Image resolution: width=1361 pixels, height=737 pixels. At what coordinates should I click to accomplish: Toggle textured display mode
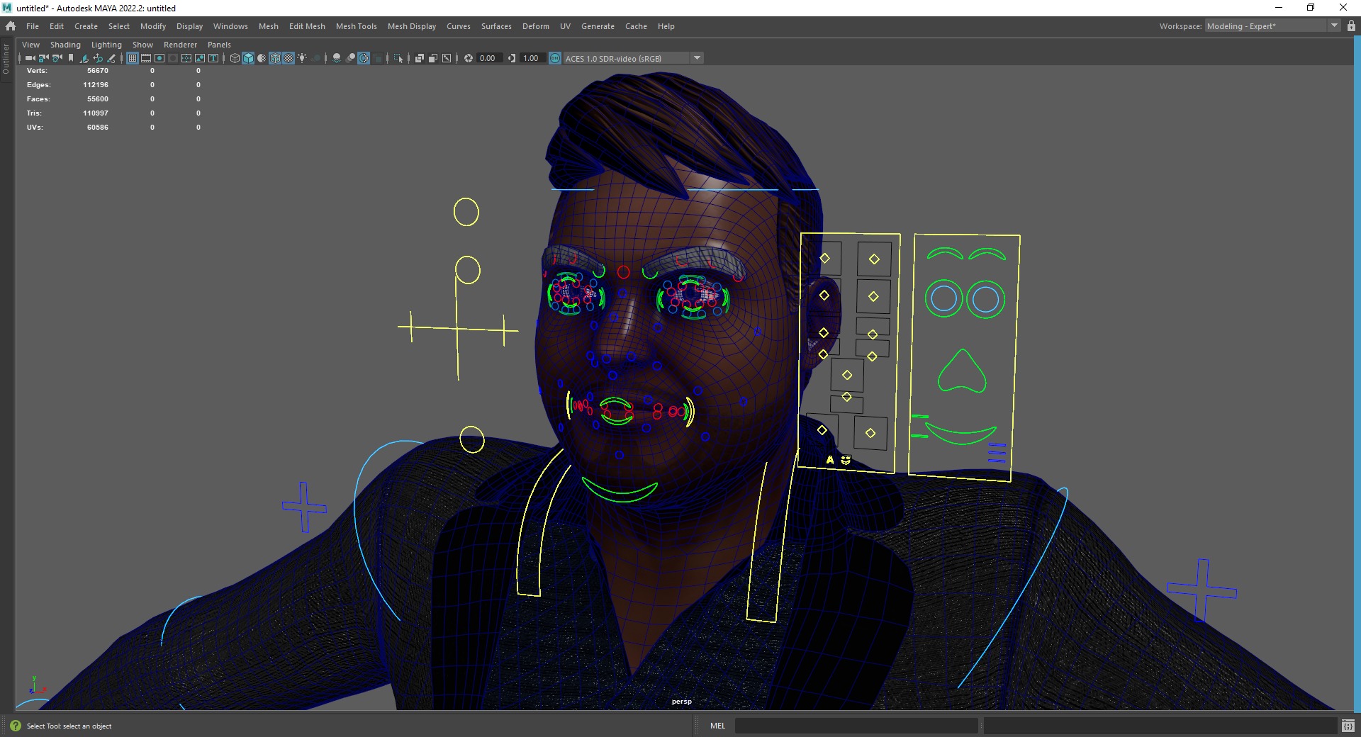pyautogui.click(x=289, y=58)
